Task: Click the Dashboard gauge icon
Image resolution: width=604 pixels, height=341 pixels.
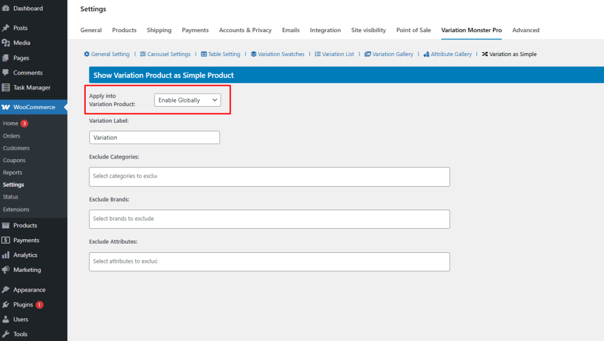Action: point(6,8)
